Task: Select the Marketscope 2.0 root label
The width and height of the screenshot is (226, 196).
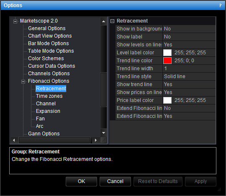Action: [39, 21]
